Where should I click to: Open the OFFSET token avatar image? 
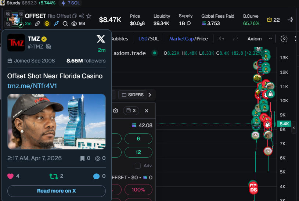point(14,19)
